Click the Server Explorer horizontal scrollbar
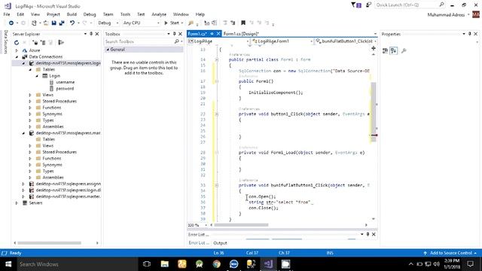This screenshot has width=482, height=271. pyautogui.click(x=50, y=243)
